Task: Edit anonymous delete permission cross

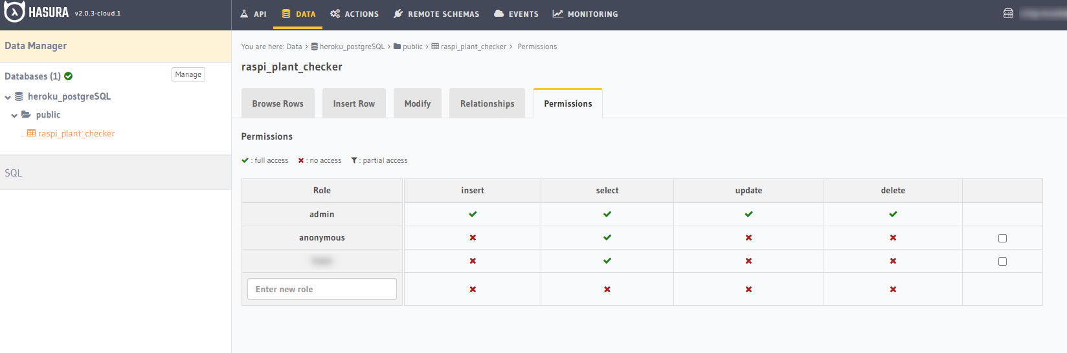Action: click(x=893, y=237)
